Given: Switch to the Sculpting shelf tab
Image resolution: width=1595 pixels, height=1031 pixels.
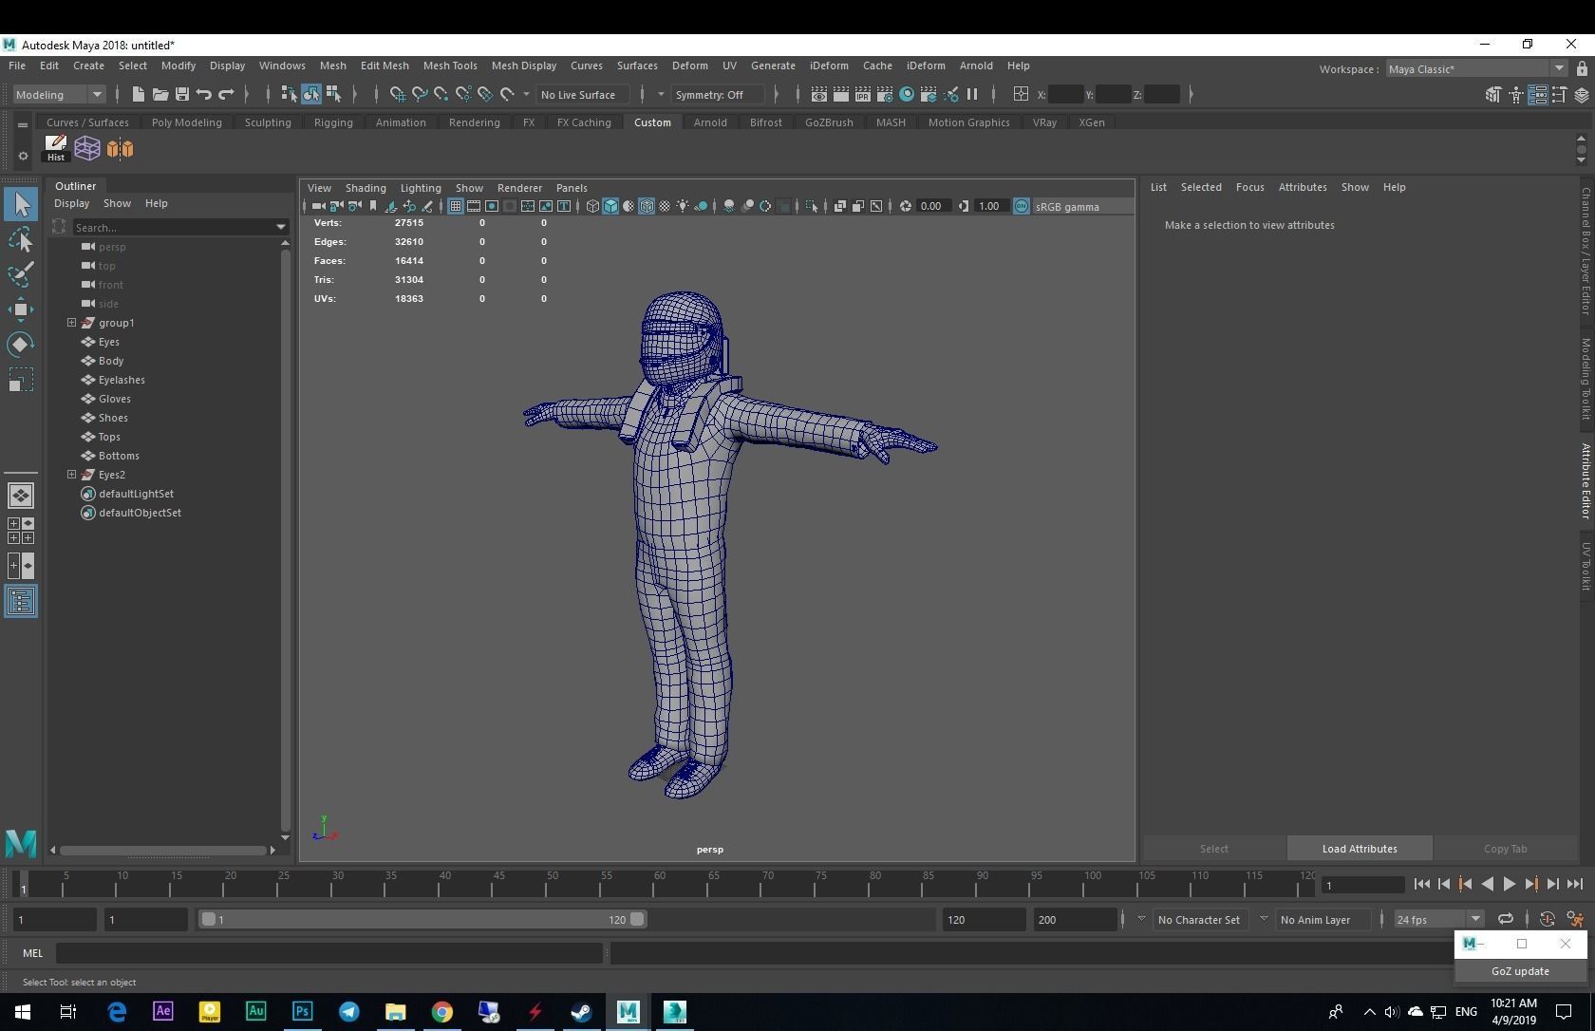Looking at the screenshot, I should click(x=268, y=122).
